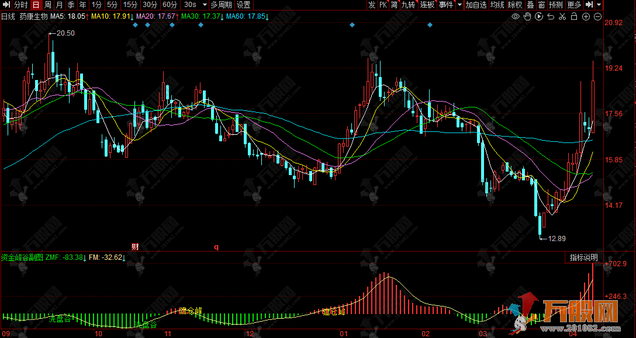
Task: Select the scissors cut tool
Action: tap(562, 16)
